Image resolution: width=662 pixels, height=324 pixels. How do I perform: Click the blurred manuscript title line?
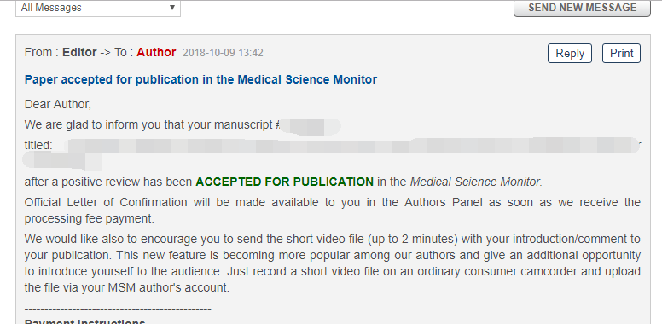tap(333, 153)
